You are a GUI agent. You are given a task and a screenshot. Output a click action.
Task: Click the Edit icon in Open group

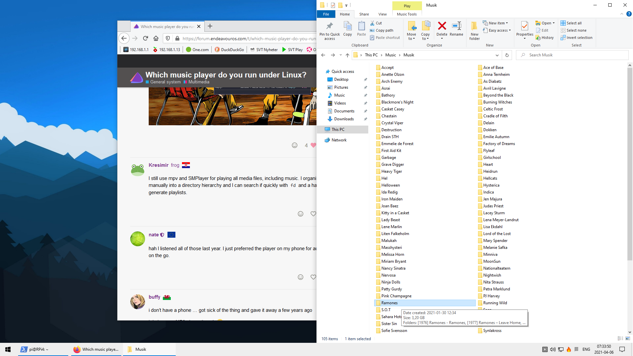pyautogui.click(x=538, y=30)
